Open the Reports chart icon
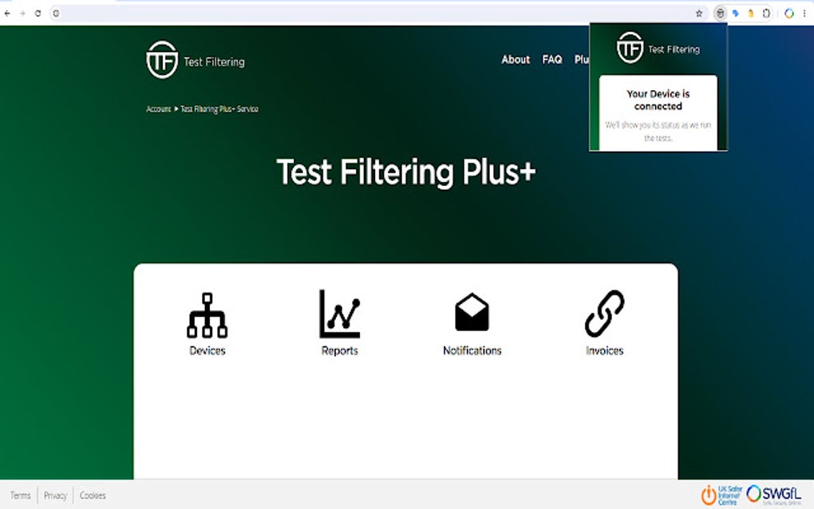814x509 pixels. (338, 314)
